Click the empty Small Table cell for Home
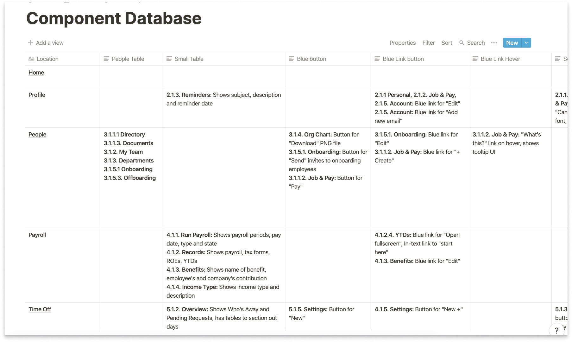 [224, 77]
